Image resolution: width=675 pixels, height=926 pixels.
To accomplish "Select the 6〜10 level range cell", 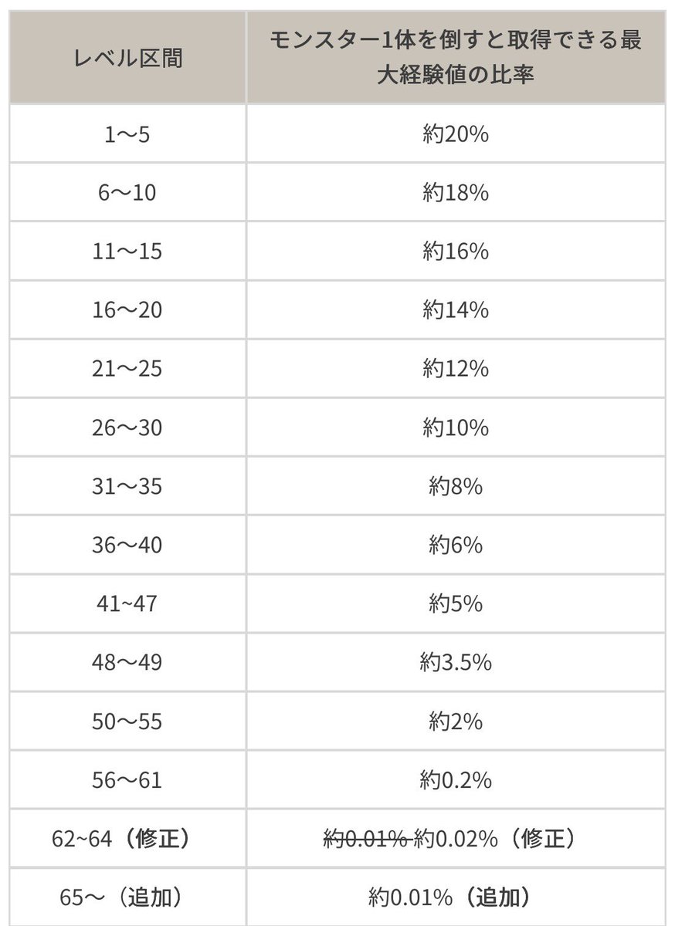I will click(x=128, y=193).
